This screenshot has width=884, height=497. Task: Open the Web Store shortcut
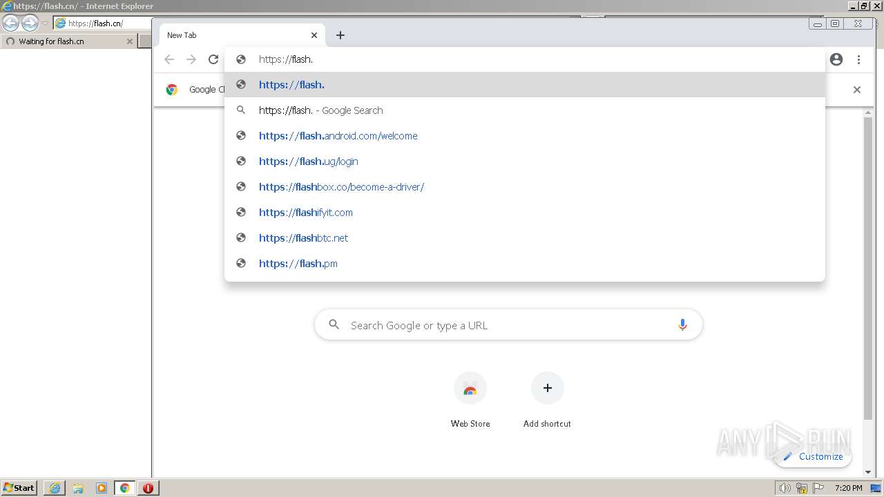(470, 389)
